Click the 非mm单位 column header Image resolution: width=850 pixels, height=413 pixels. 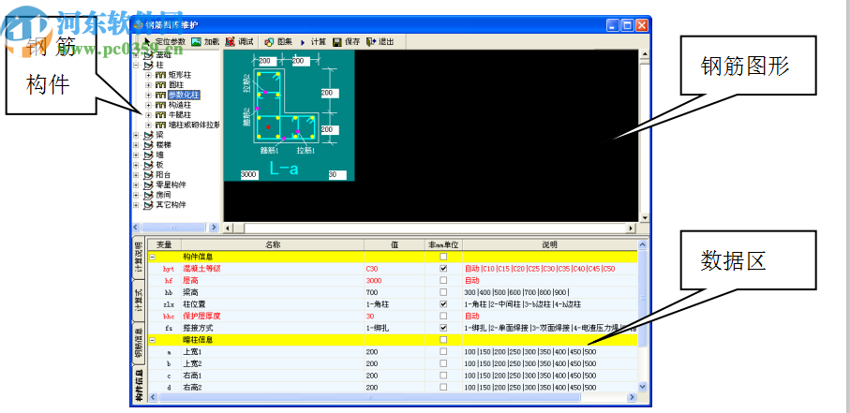pyautogui.click(x=443, y=245)
